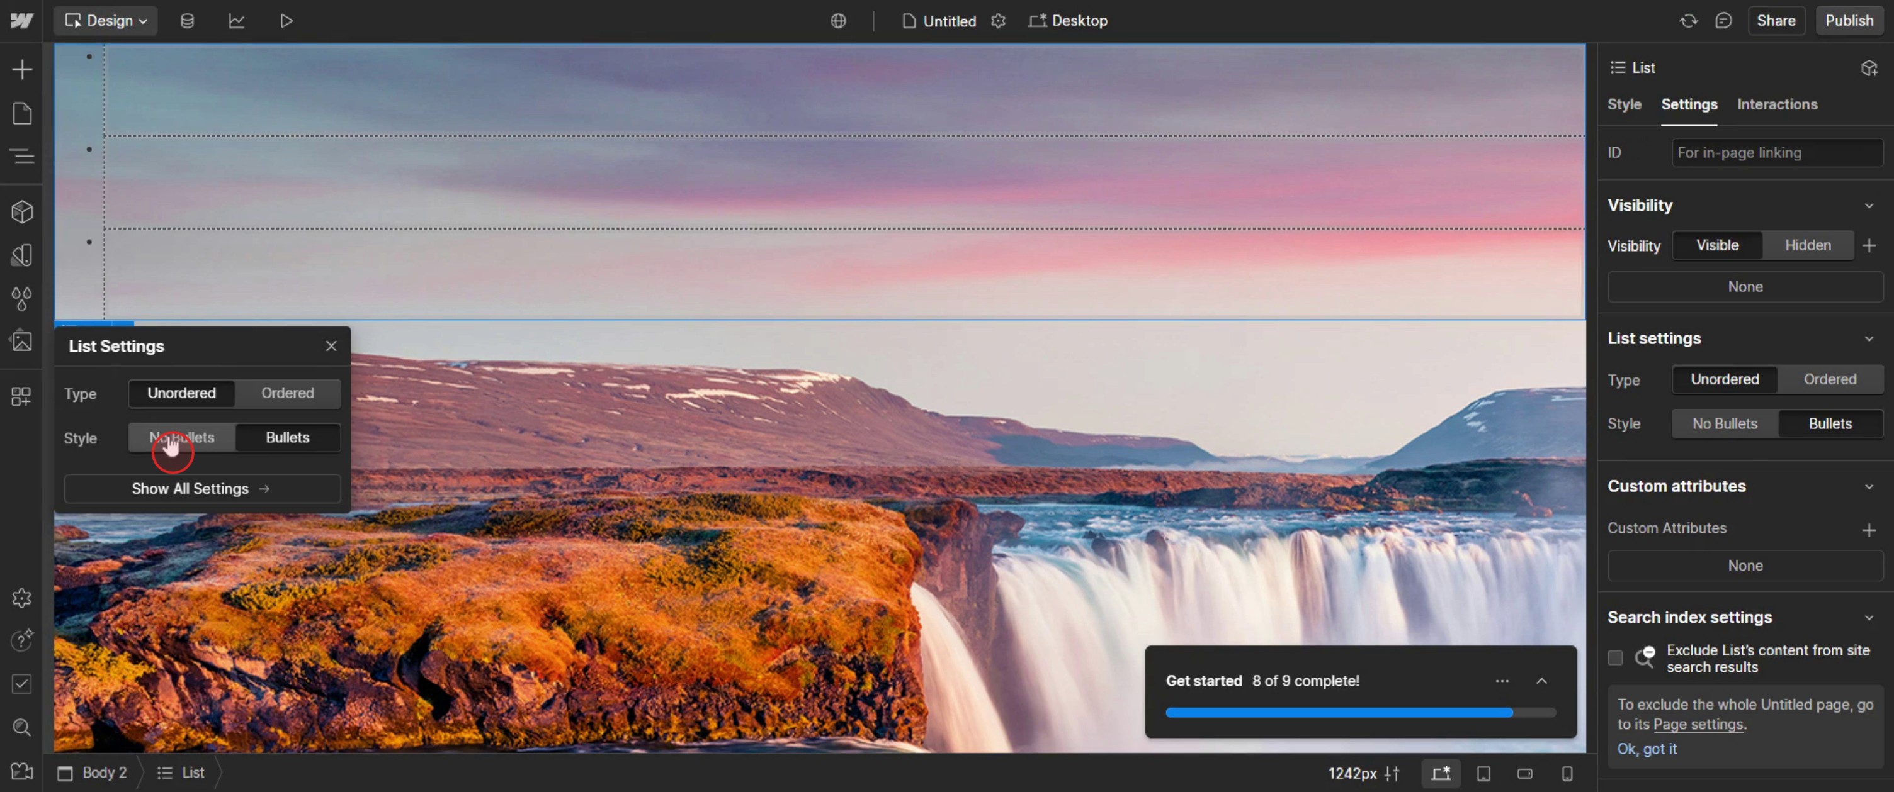The height and width of the screenshot is (792, 1894).
Task: Switch to the Style tab
Action: point(1623,104)
